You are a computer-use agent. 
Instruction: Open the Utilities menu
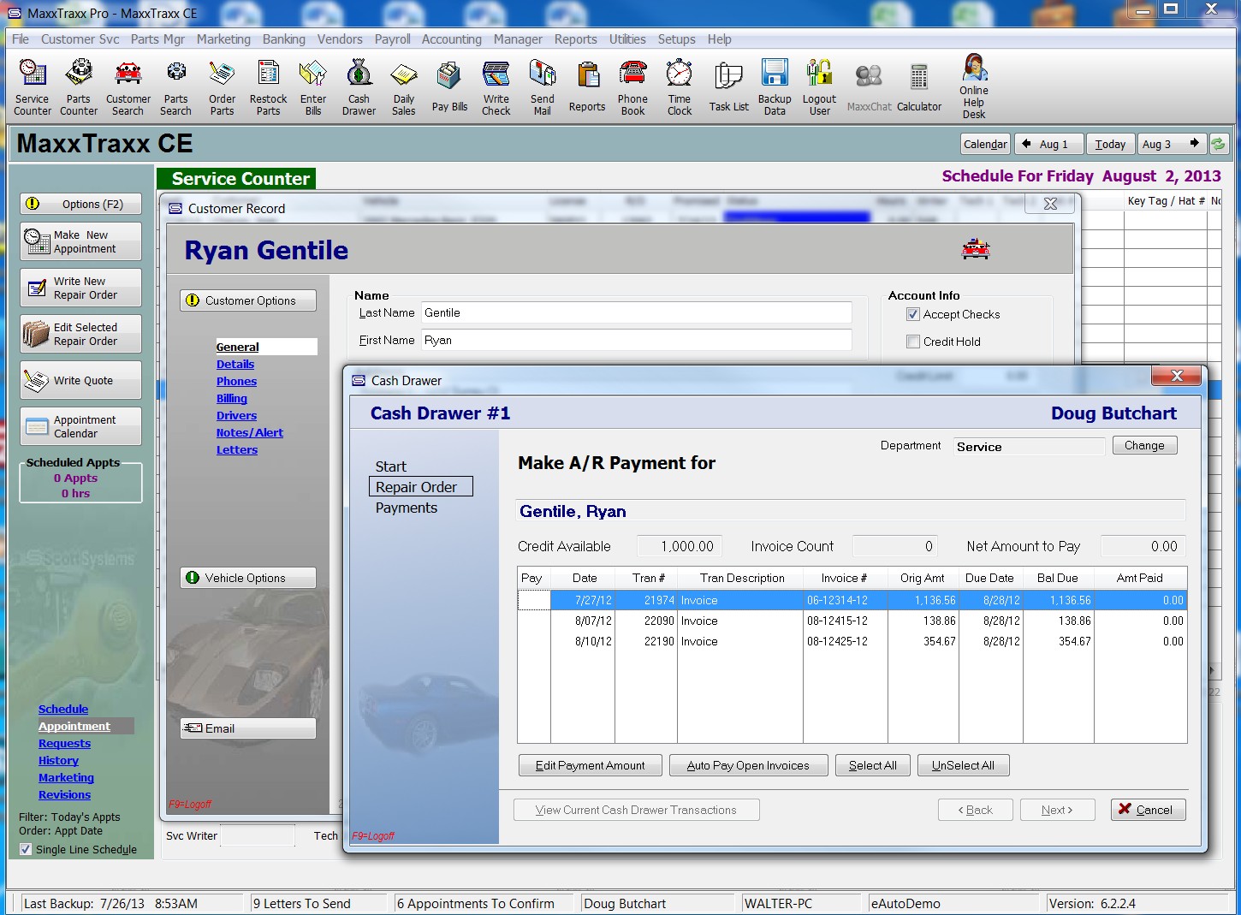pos(627,39)
